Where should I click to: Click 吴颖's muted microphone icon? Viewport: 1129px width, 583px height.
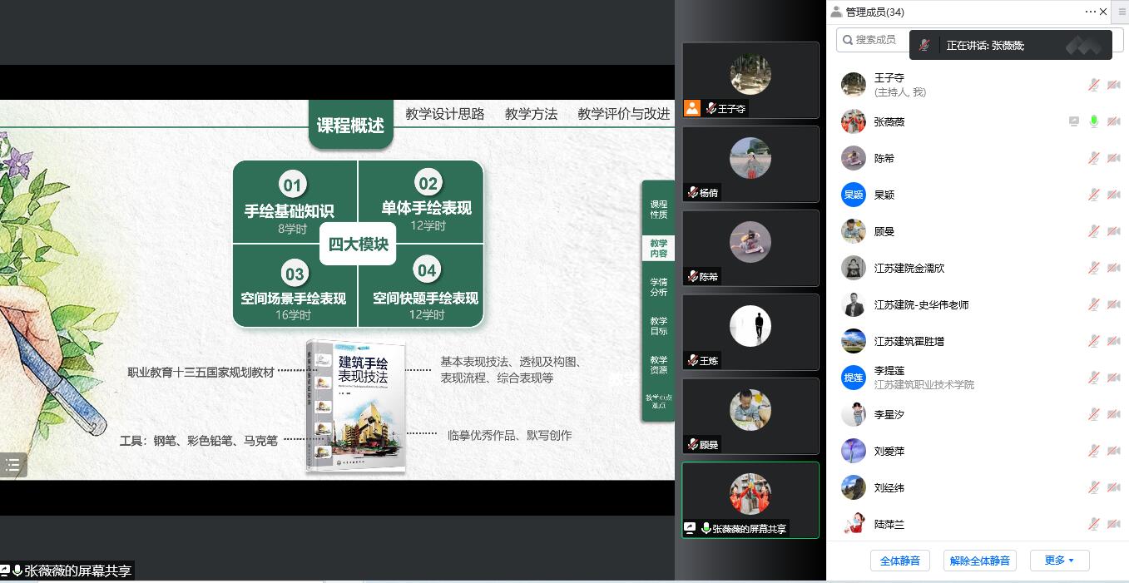pyautogui.click(x=1094, y=195)
